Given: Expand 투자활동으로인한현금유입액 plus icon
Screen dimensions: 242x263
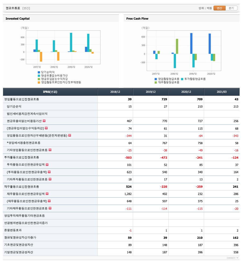Looking at the screenshot, I should coord(47,164).
